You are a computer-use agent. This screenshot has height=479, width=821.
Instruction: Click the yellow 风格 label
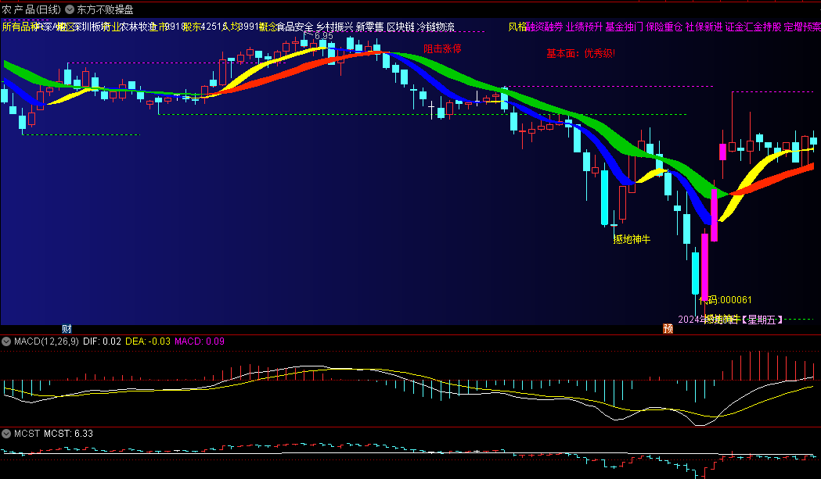(x=517, y=27)
